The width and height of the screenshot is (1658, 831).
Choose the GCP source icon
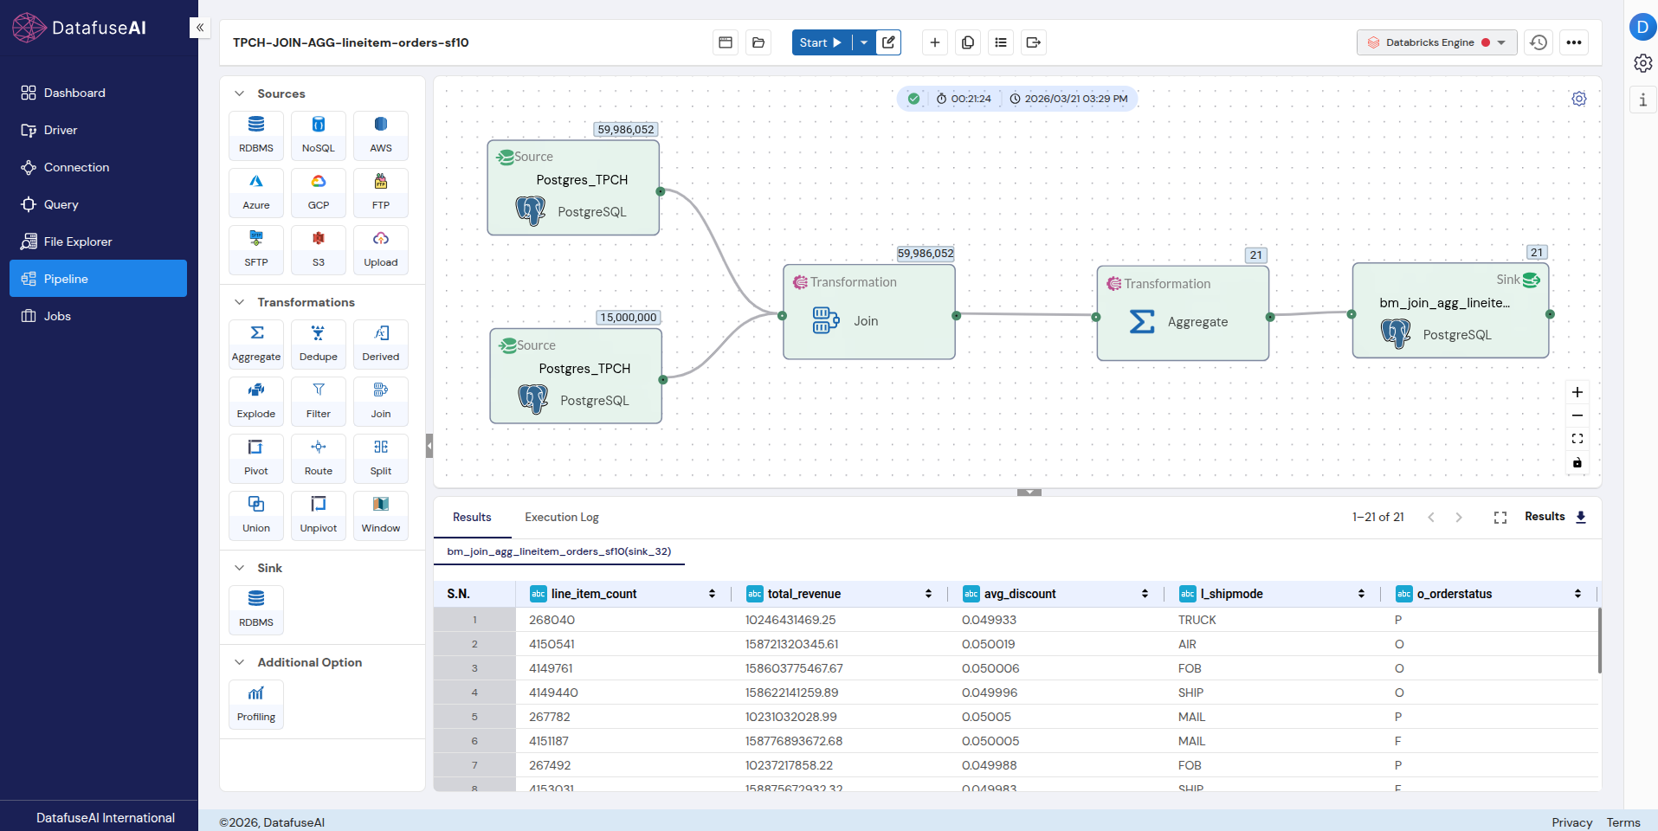pos(319,192)
